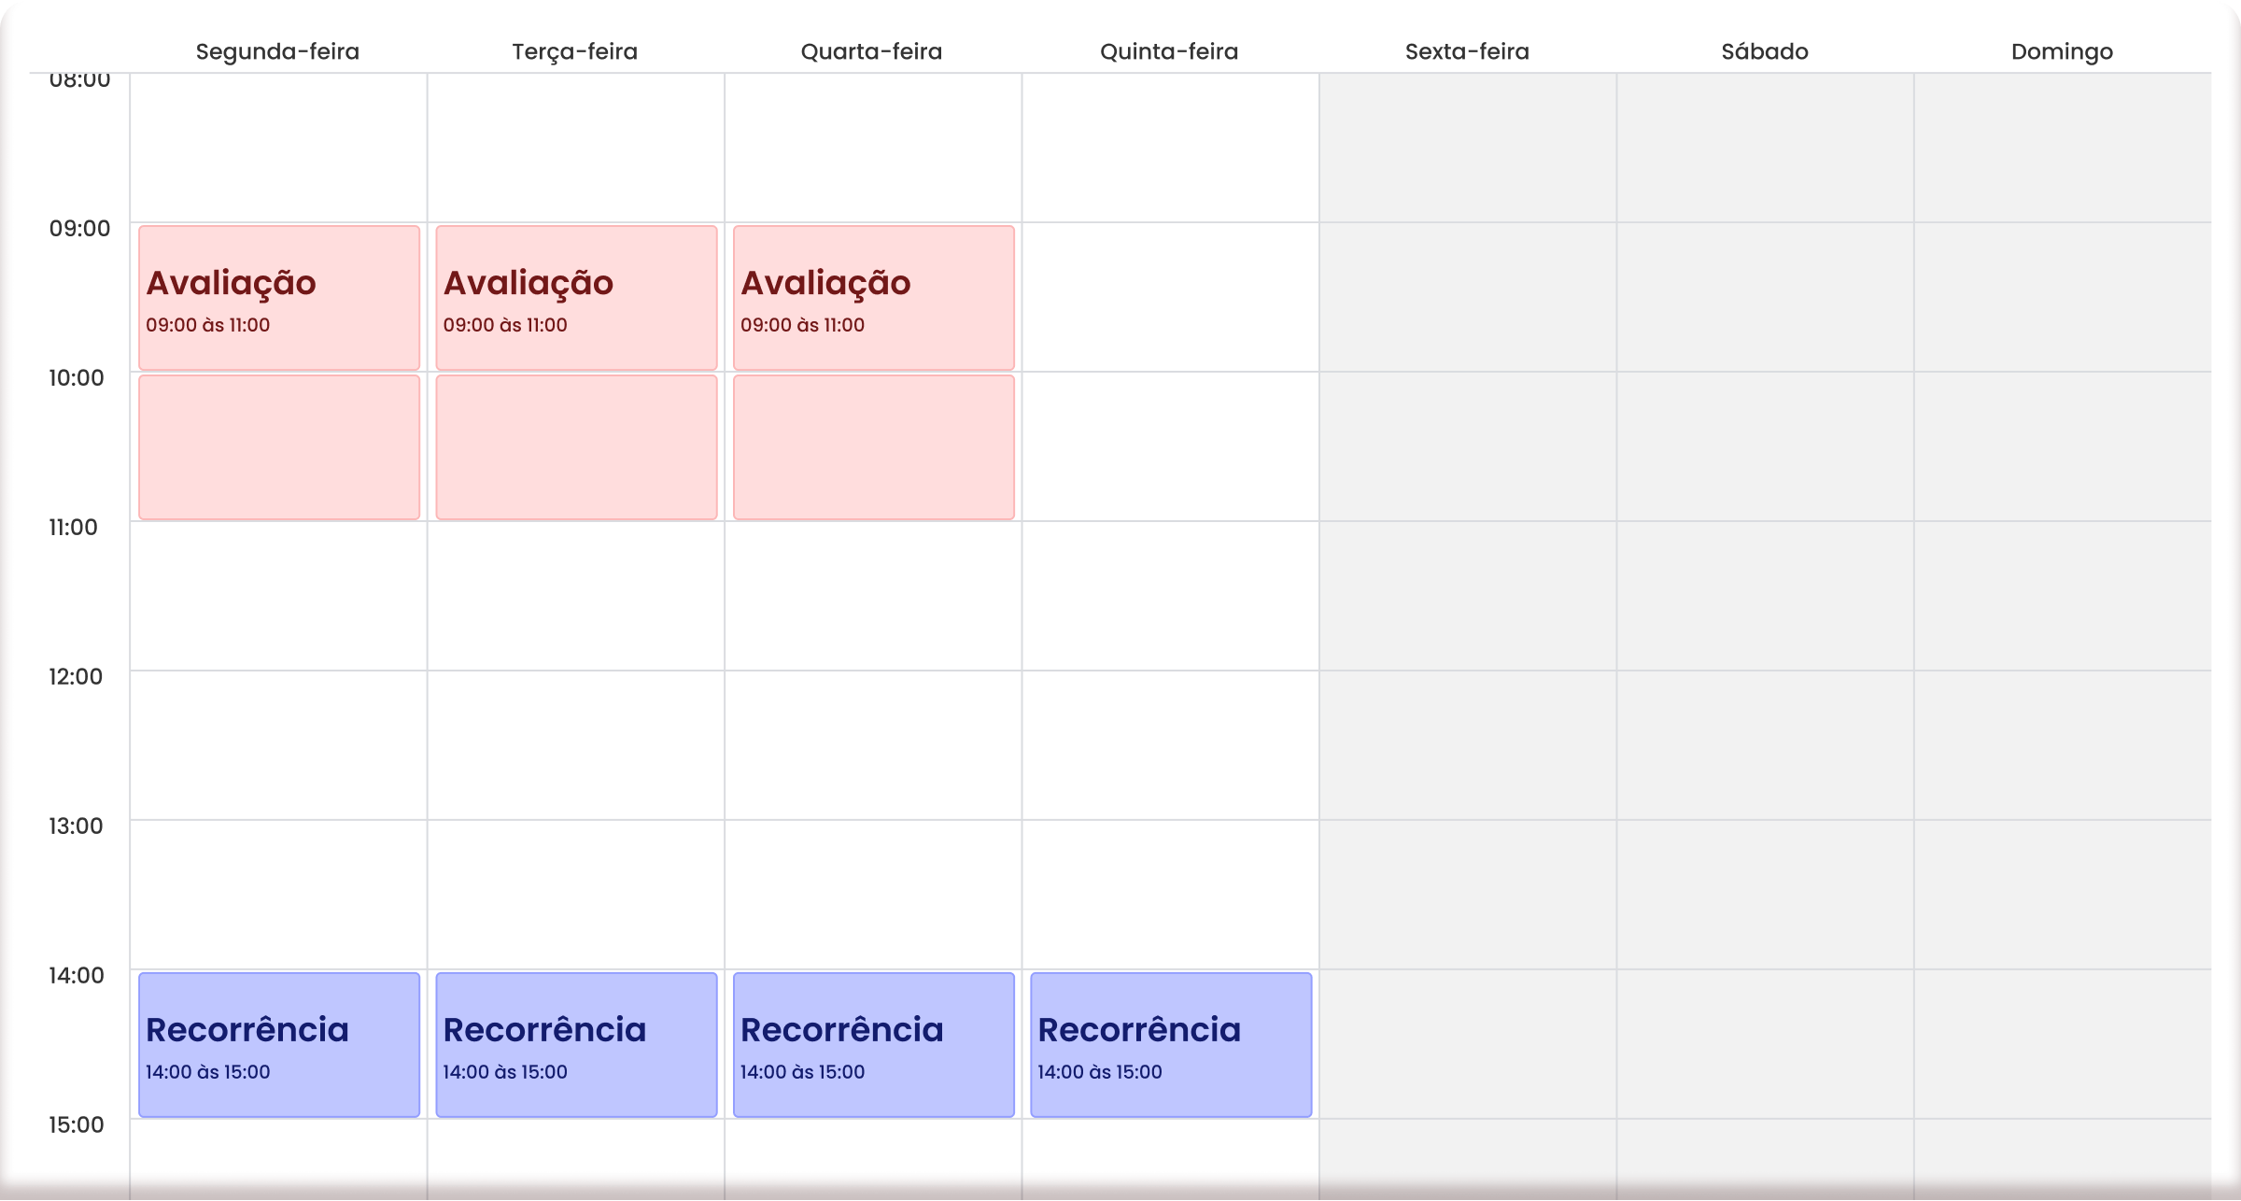Select Monday's Recorrência event 14:00 às 15:00
Image resolution: width=2241 pixels, height=1201 pixels.
[279, 1045]
